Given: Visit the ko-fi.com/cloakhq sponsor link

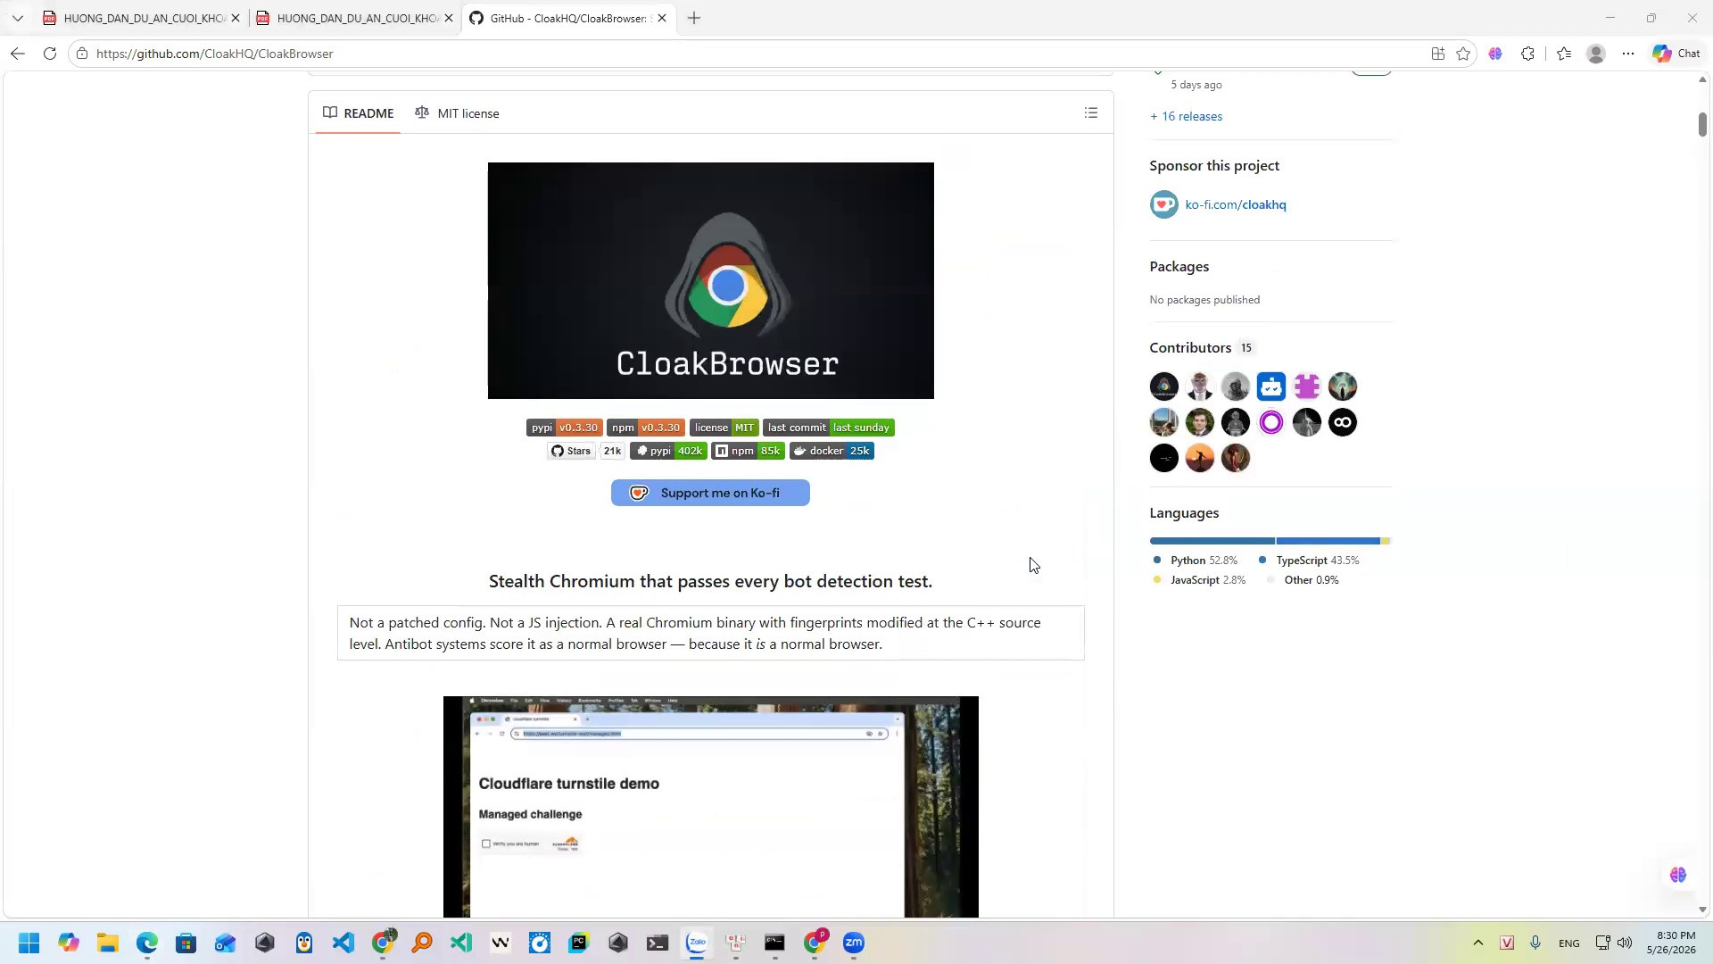Looking at the screenshot, I should point(1236,204).
